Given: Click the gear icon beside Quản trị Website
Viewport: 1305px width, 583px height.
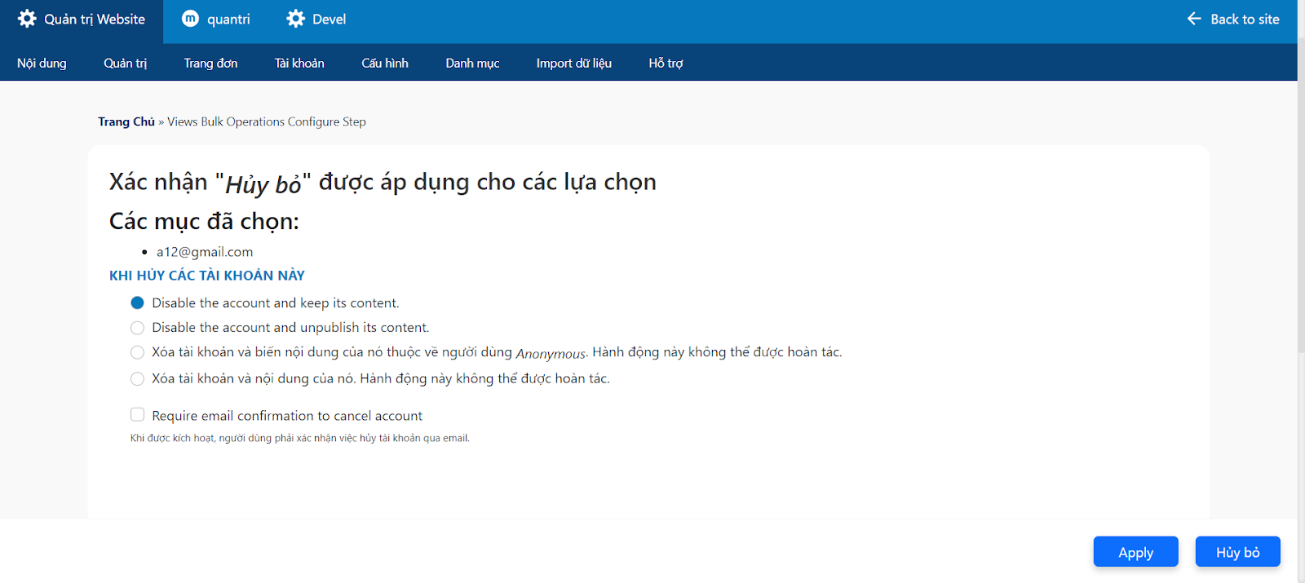Looking at the screenshot, I should [27, 19].
